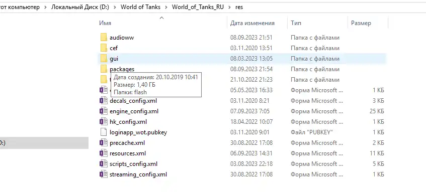The width and height of the screenshot is (426, 192).
Task: Click the streaming_config.xml file icon
Action: (104, 174)
